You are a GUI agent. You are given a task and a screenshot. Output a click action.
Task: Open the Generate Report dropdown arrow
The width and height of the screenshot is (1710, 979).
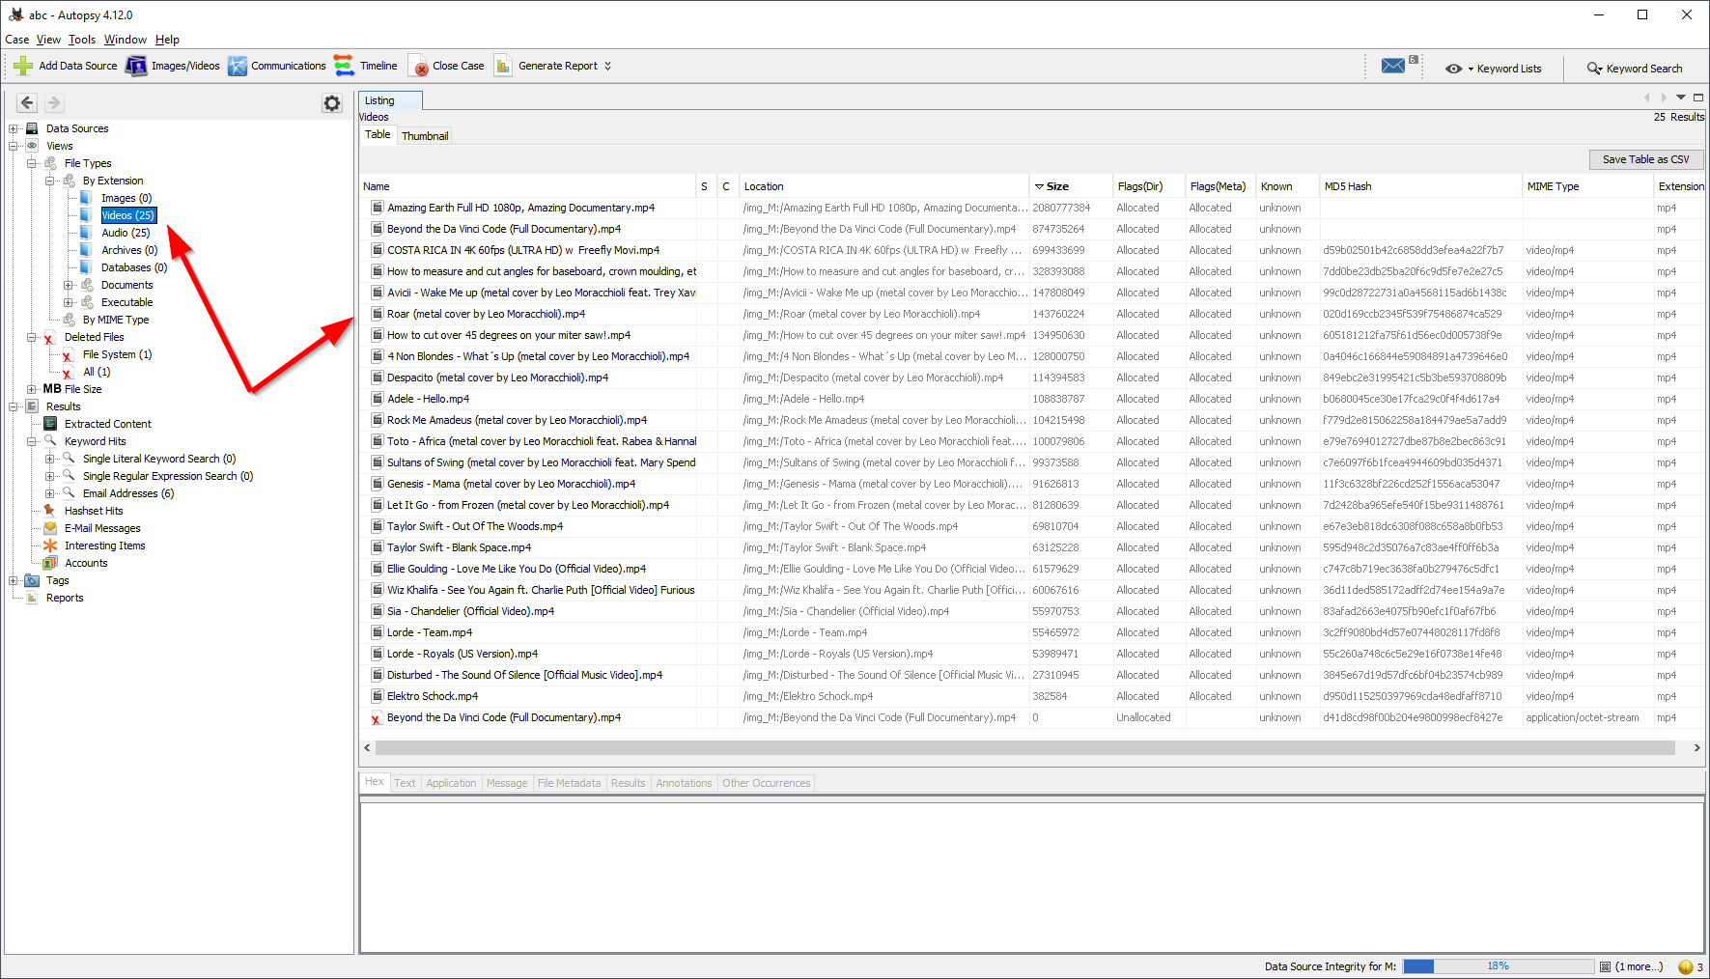(607, 67)
